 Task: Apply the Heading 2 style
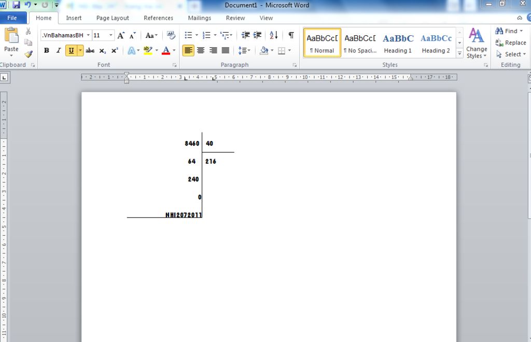(x=436, y=43)
